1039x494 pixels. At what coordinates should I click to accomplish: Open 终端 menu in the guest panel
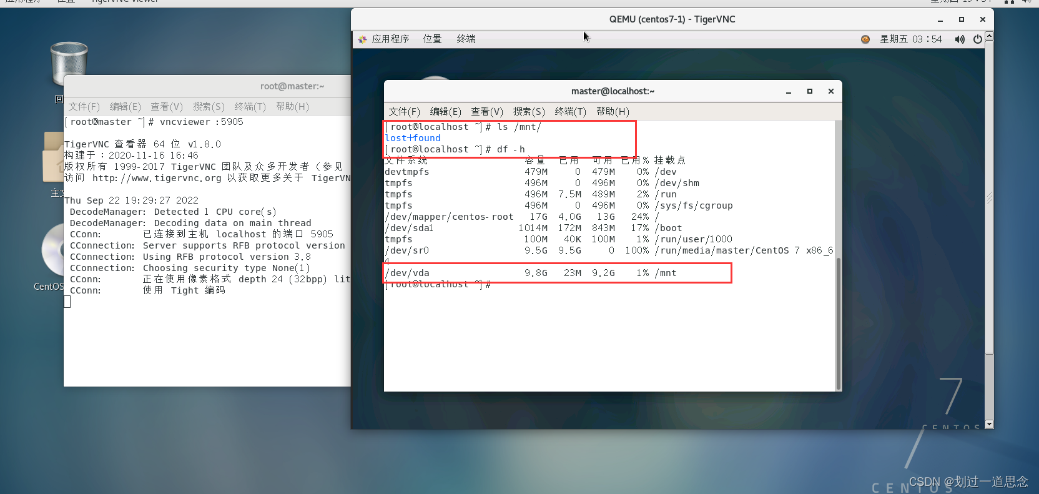pos(466,39)
